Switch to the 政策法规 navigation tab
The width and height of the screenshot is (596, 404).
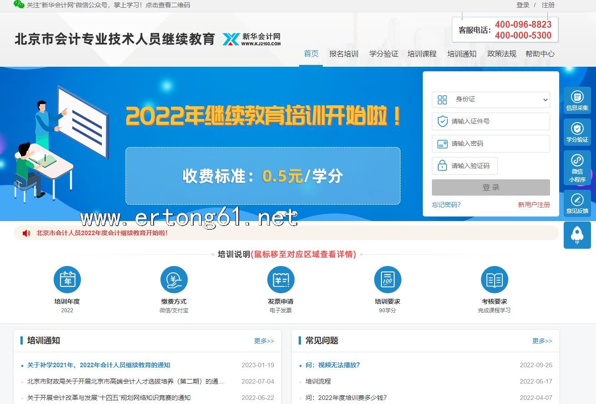point(501,54)
